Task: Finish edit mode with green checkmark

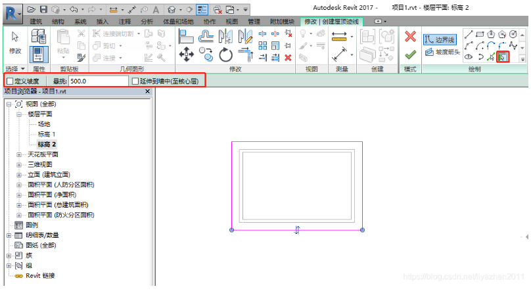Action: 410,54
